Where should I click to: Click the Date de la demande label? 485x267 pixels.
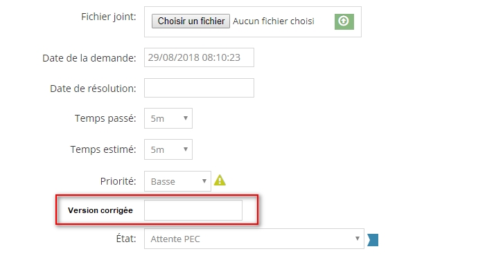pos(89,58)
